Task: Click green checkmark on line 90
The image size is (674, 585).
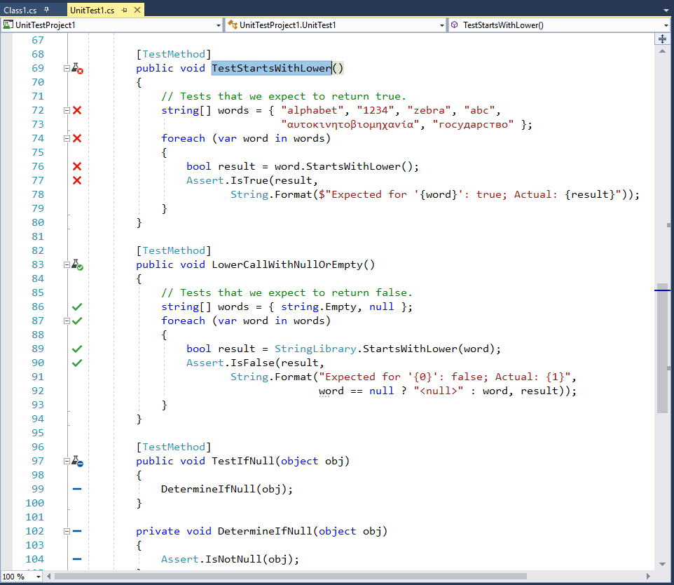Action: click(77, 363)
